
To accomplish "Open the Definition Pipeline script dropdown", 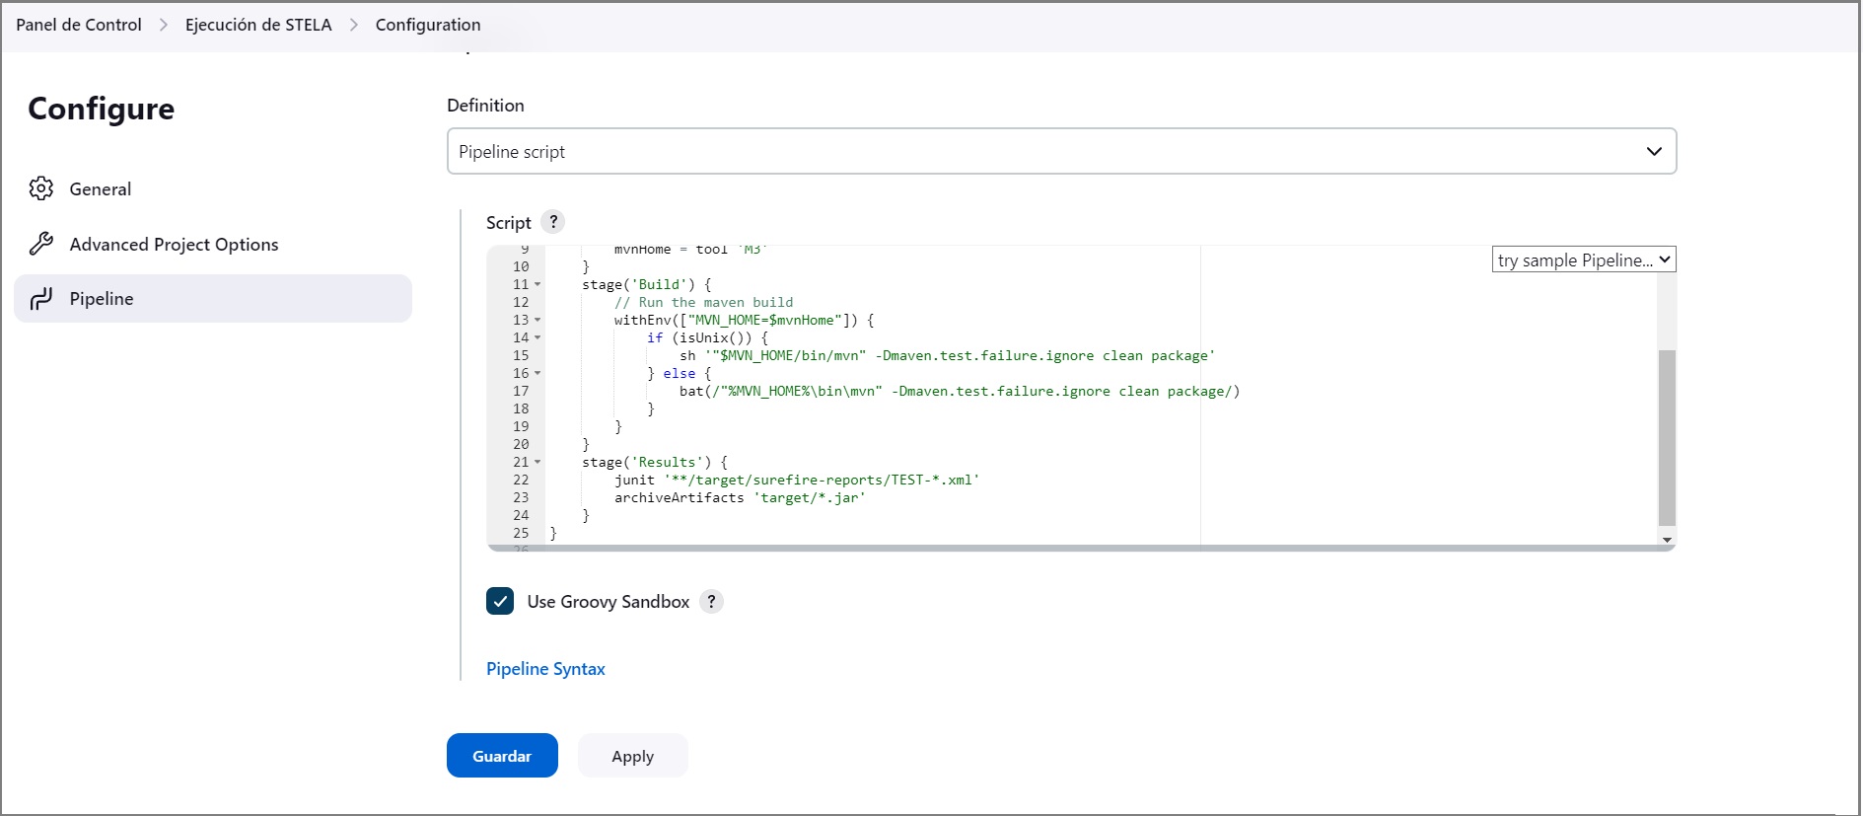I will tap(1061, 151).
